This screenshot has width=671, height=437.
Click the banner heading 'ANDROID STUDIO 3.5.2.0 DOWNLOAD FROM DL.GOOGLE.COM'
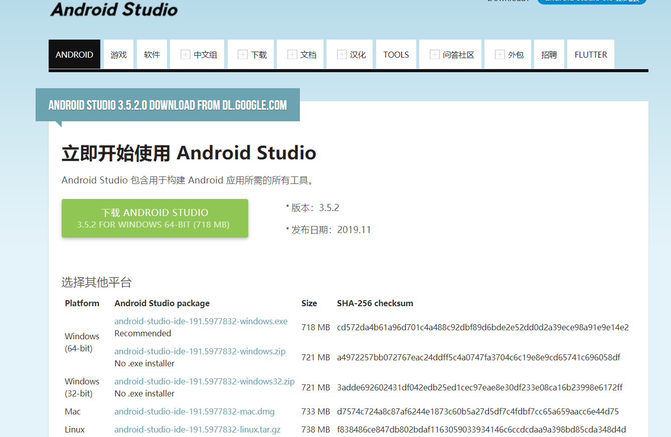(167, 105)
